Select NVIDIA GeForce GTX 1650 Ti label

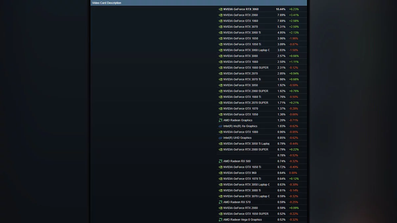click(242, 167)
